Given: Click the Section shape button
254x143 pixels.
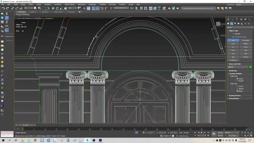Looking at the screenshot, I should pos(246,57).
